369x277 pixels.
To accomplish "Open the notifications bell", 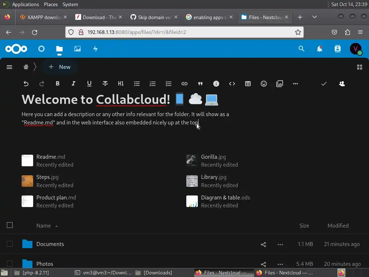I will pos(320,49).
